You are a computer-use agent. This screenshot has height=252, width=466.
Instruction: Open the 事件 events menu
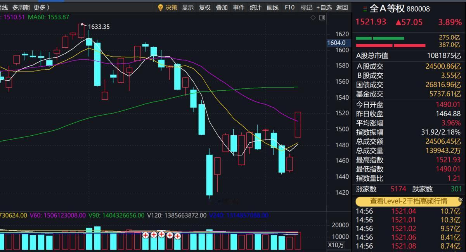point(239,7)
